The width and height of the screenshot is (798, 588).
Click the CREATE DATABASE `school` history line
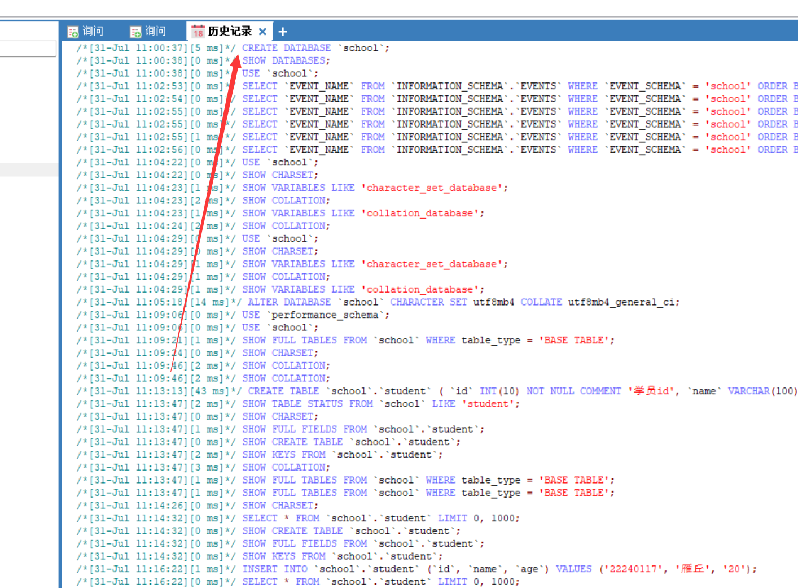[233, 48]
